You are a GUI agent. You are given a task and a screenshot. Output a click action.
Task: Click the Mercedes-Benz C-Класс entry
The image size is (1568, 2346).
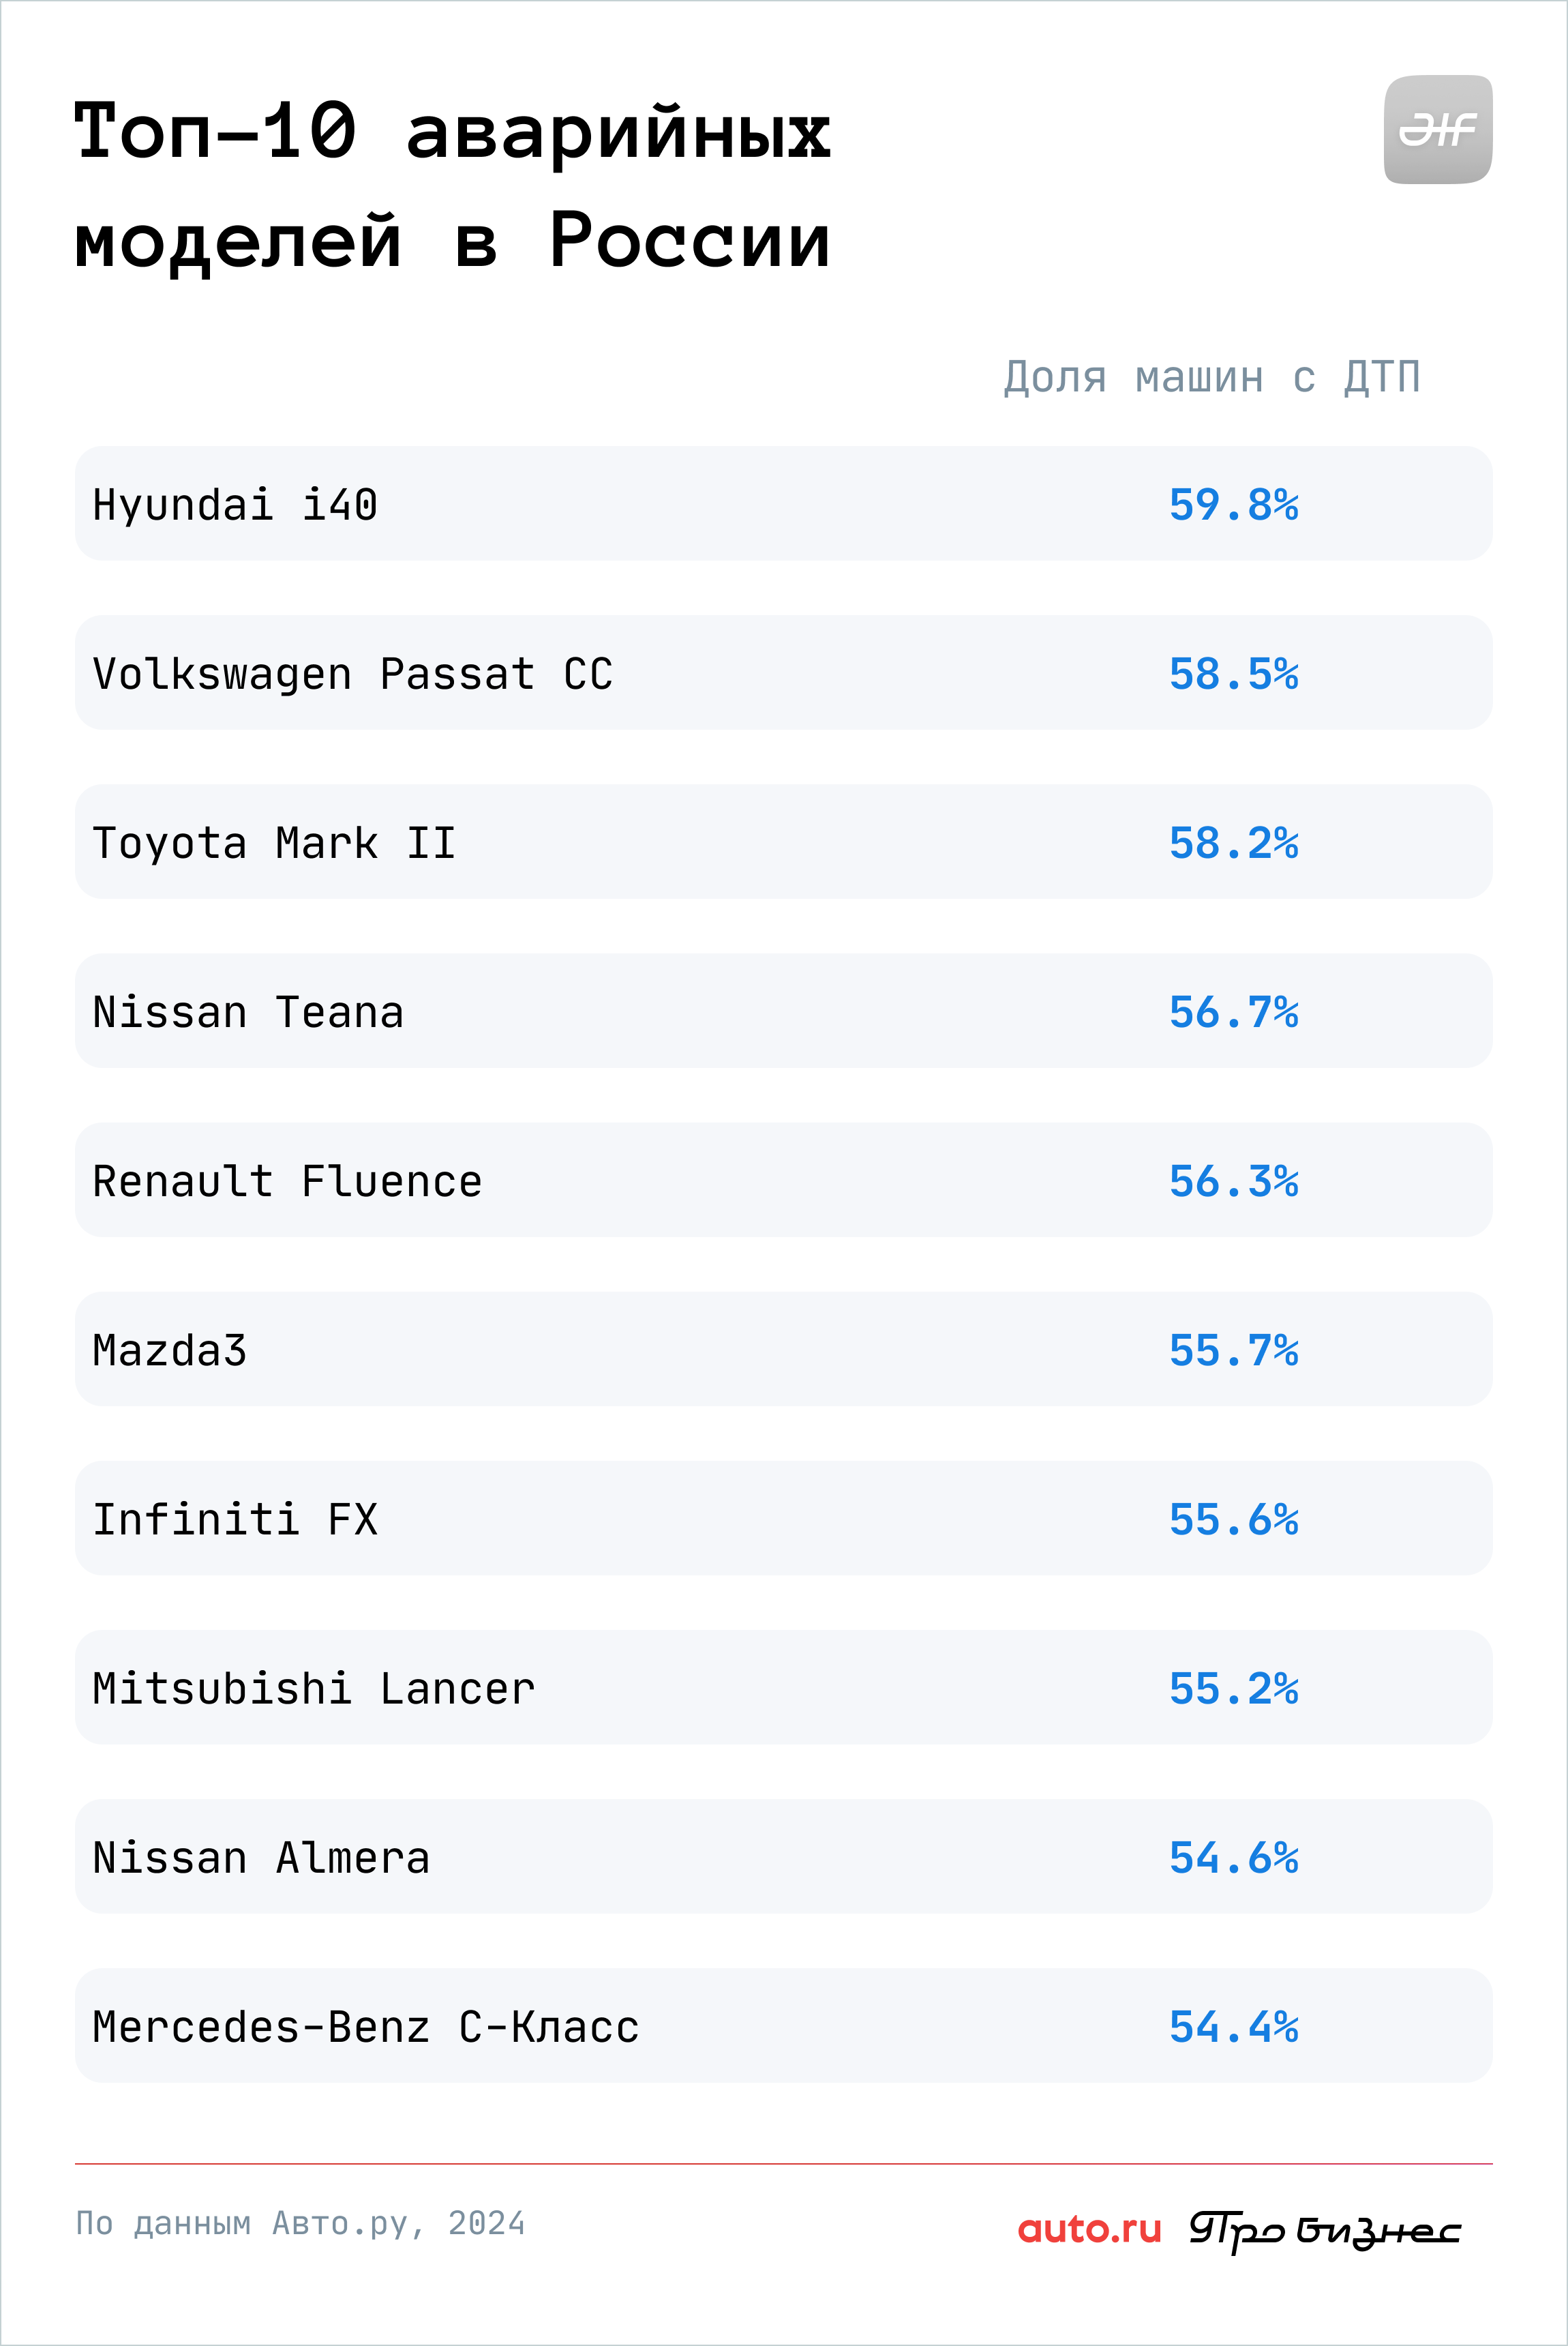point(783,2025)
